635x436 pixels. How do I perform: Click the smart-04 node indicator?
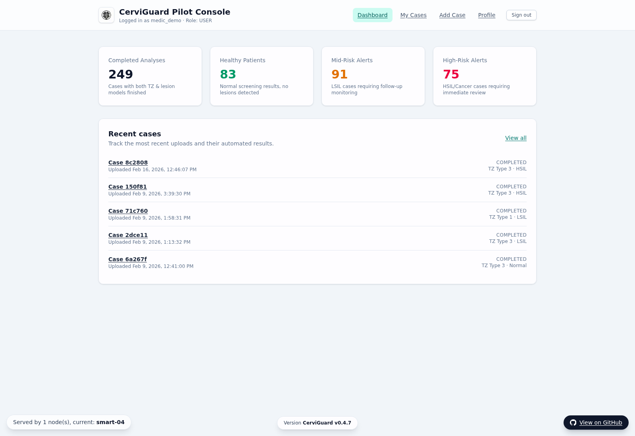110,422
